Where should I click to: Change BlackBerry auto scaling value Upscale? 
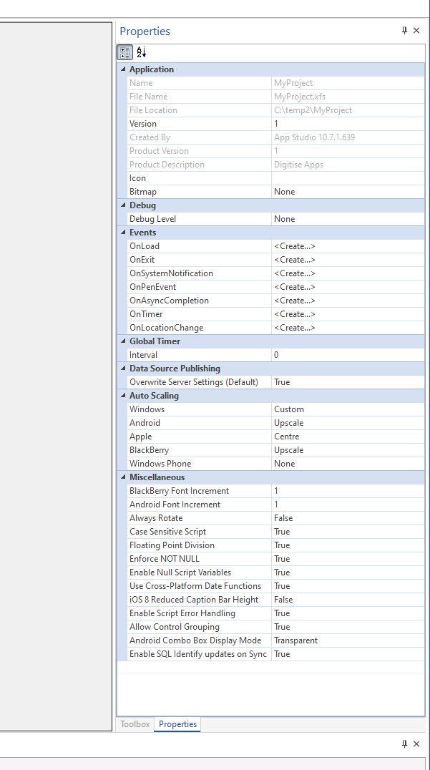(348, 450)
